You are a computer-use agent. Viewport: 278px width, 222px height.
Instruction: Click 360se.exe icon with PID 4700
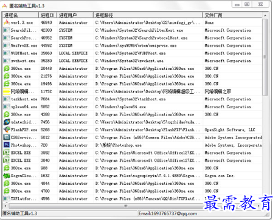click(x=7, y=191)
